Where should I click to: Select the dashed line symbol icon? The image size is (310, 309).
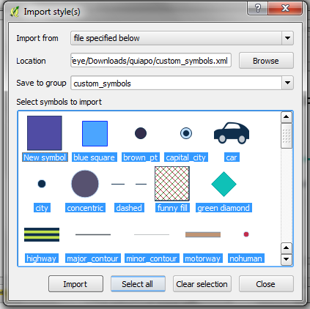click(129, 184)
